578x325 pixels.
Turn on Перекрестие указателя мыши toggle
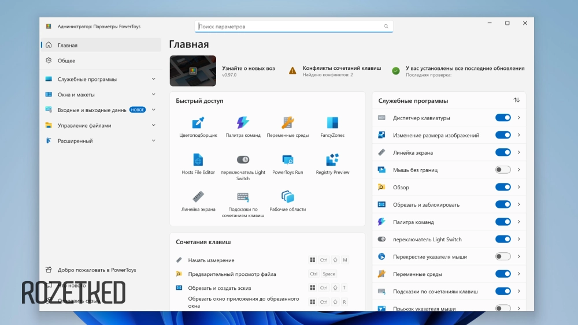[x=503, y=256]
